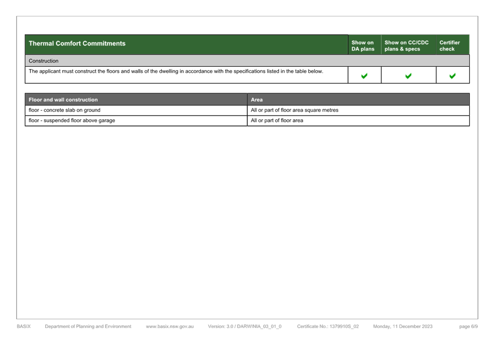This screenshot has width=494, height=349.
Task: Click the applicant must construct requirement text
Action: [x=175, y=72]
